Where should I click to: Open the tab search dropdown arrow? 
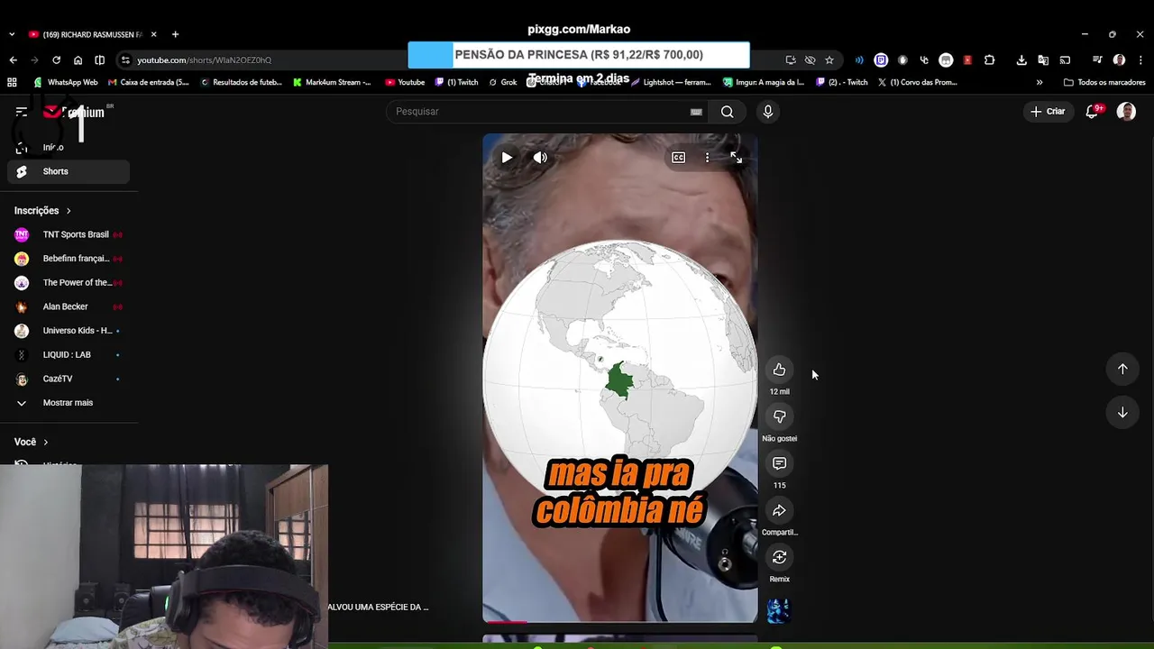click(11, 34)
